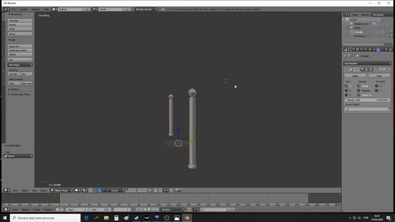Viewport: 395px width, 222px height.
Task: Open the Add Modifier dropdown
Action: coord(367,64)
